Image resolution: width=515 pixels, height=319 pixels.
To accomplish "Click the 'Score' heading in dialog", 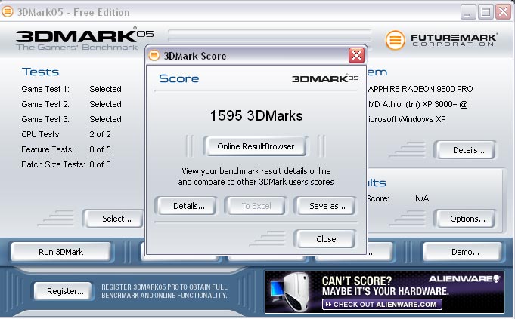I will (x=179, y=78).
